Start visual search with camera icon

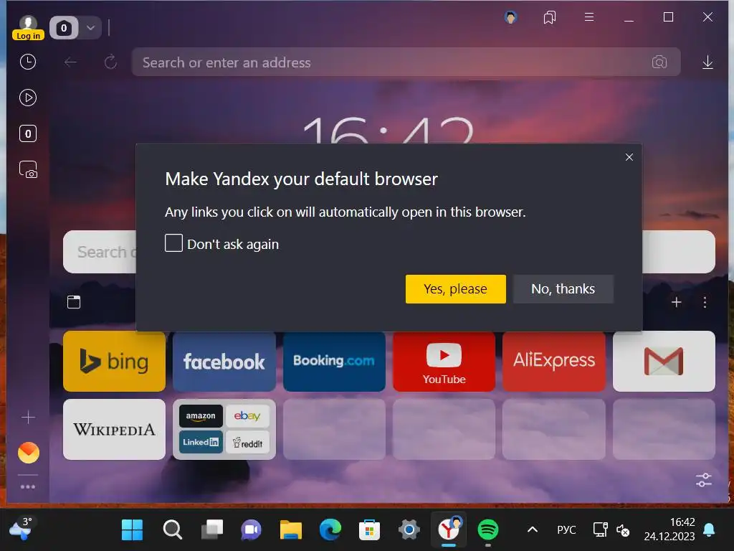(659, 62)
